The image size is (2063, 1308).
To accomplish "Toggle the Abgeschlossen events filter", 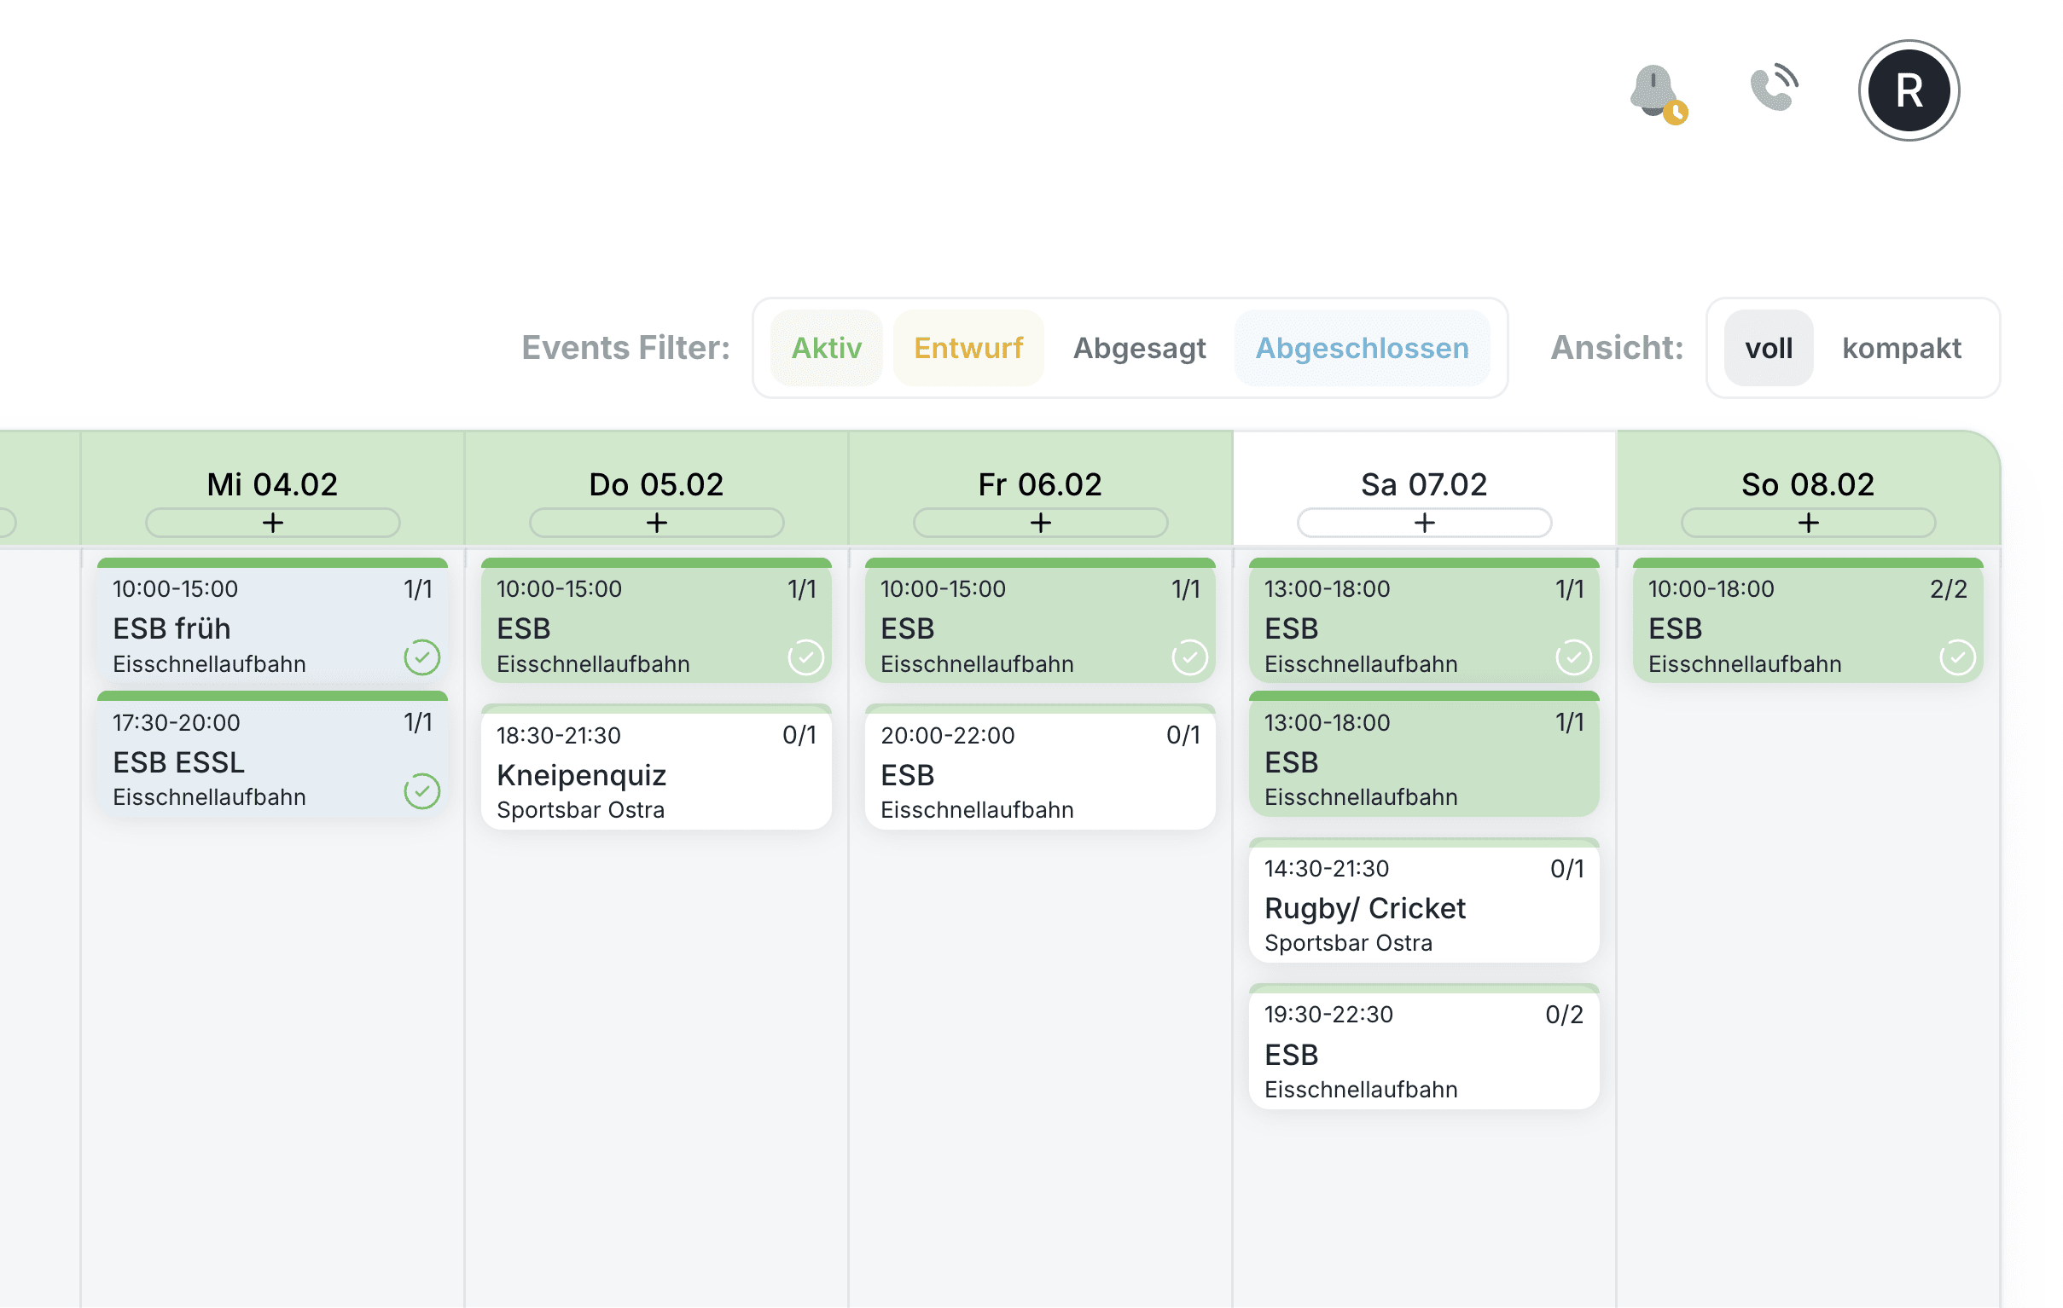I will click(x=1362, y=349).
